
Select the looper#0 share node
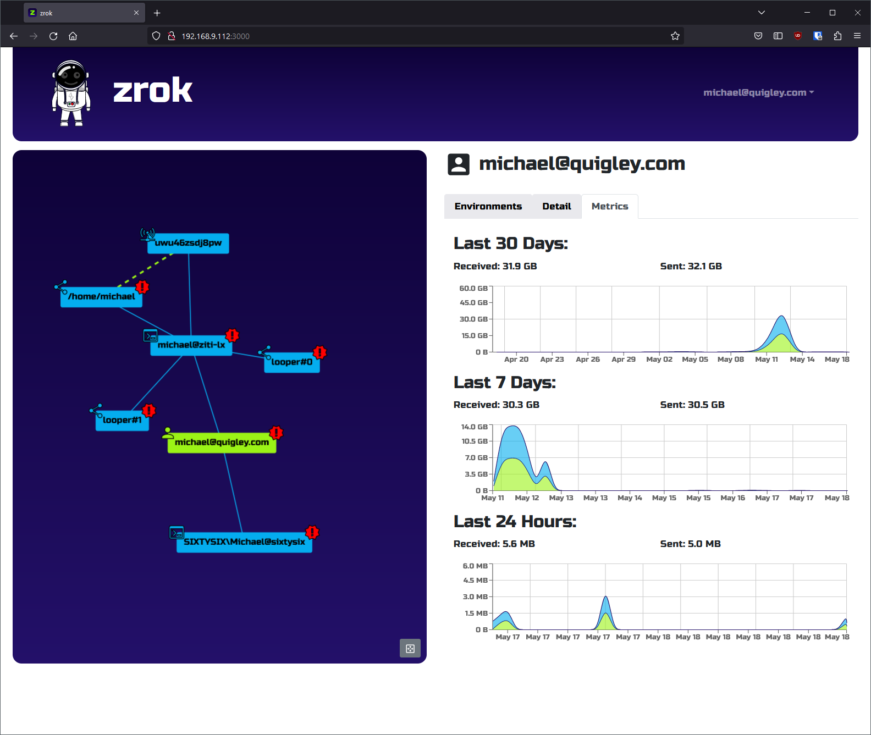pos(292,362)
